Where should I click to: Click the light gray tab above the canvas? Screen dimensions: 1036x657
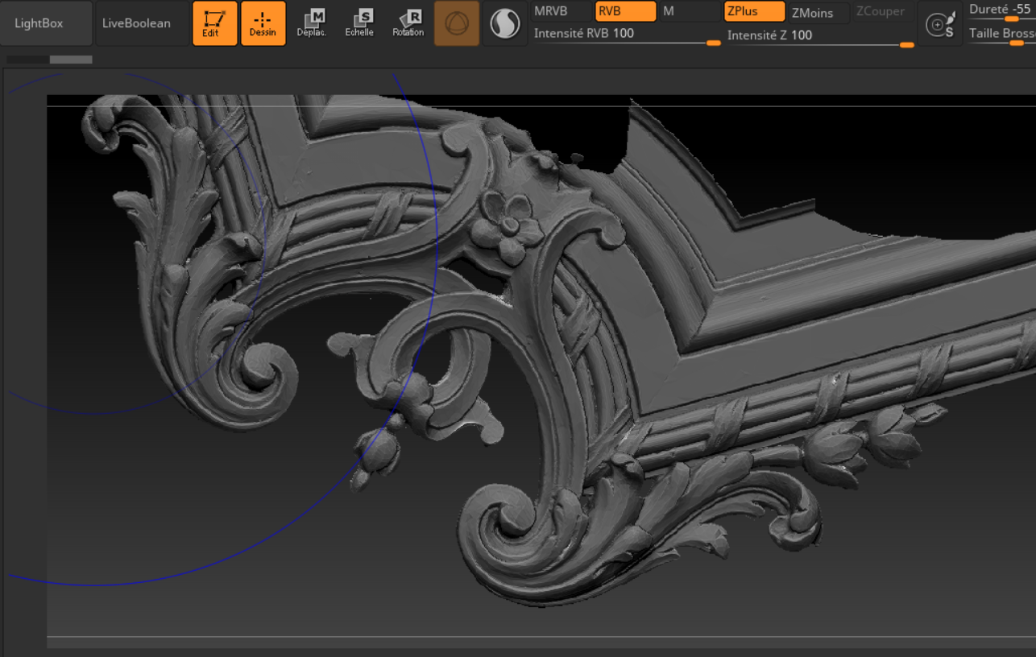click(71, 60)
